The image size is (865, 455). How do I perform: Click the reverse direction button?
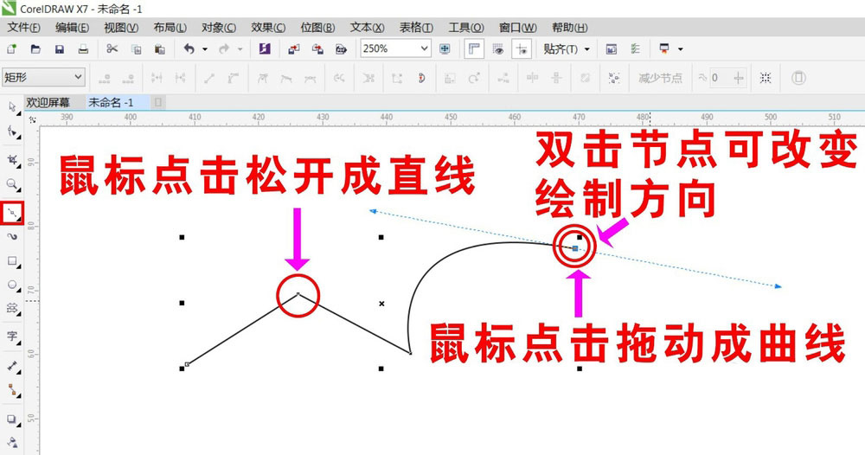click(x=339, y=78)
